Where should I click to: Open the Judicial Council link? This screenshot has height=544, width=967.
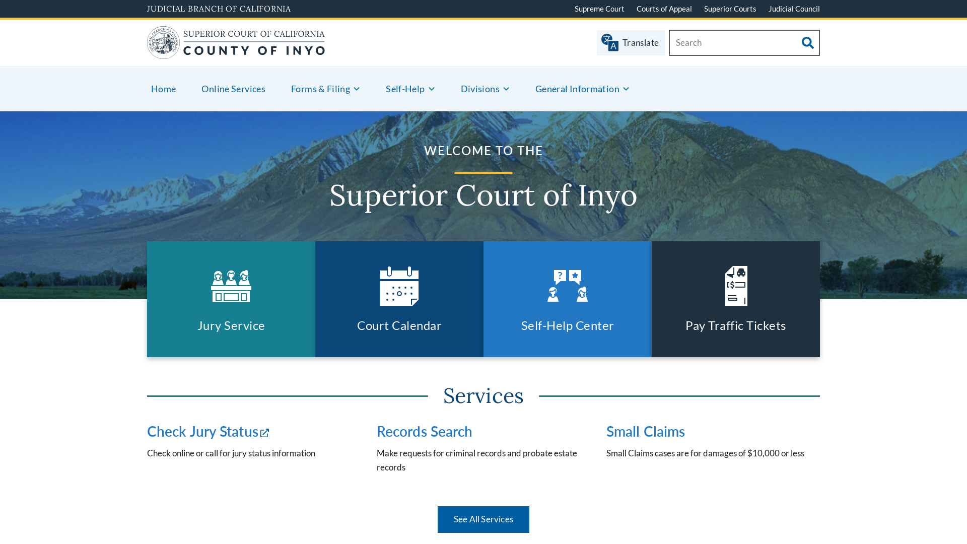[x=794, y=9]
